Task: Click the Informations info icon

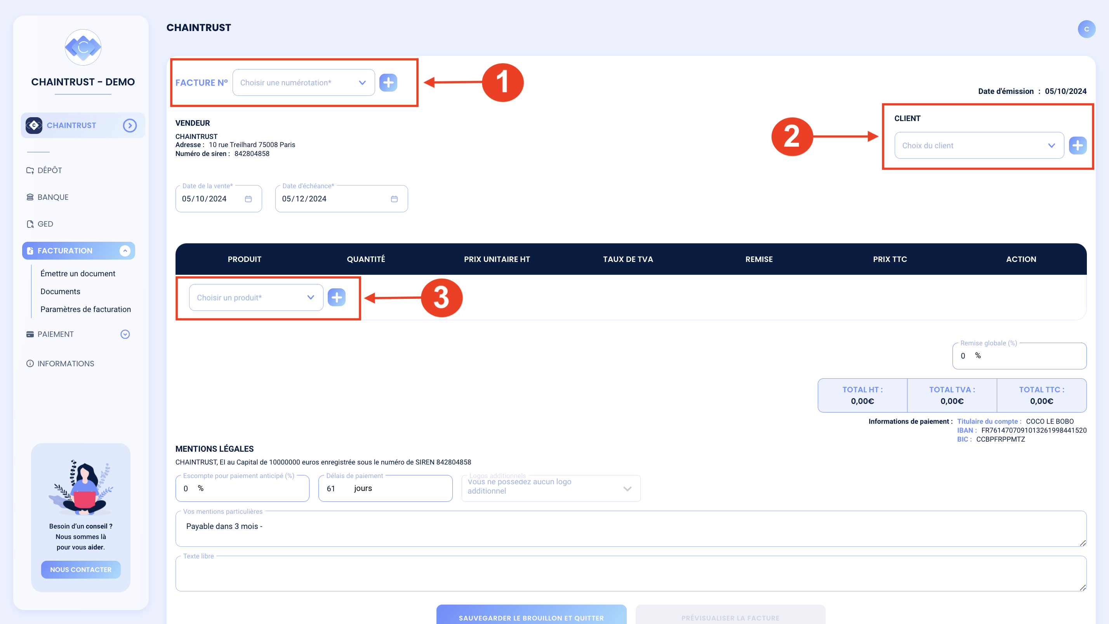Action: click(x=30, y=364)
